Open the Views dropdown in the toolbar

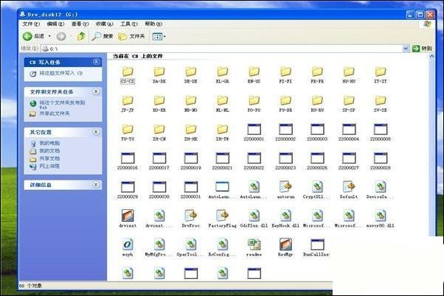(x=159, y=37)
